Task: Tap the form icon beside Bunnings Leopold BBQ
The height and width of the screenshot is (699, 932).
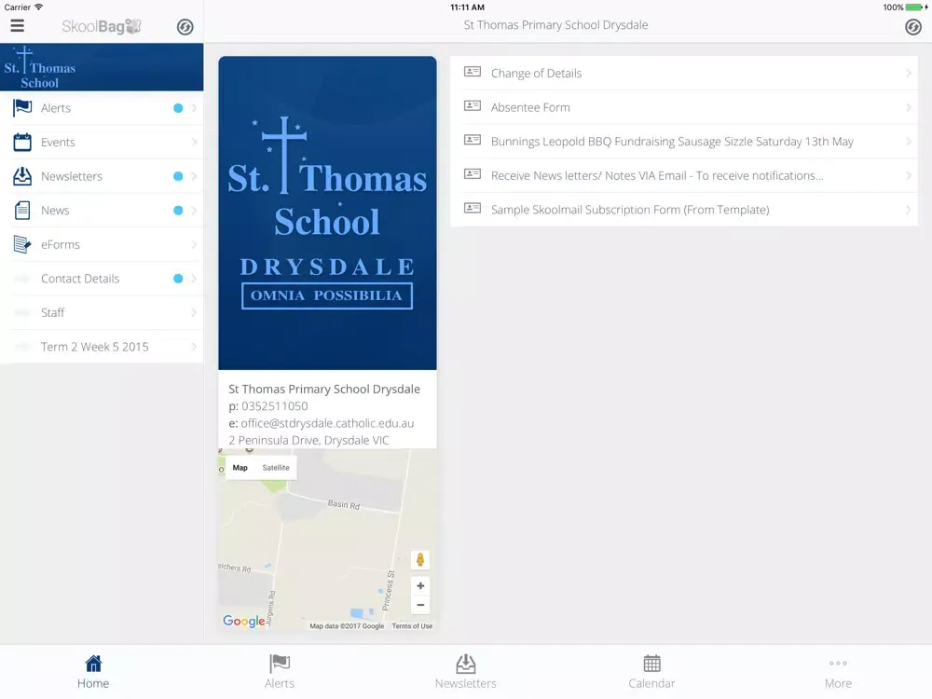Action: click(472, 141)
